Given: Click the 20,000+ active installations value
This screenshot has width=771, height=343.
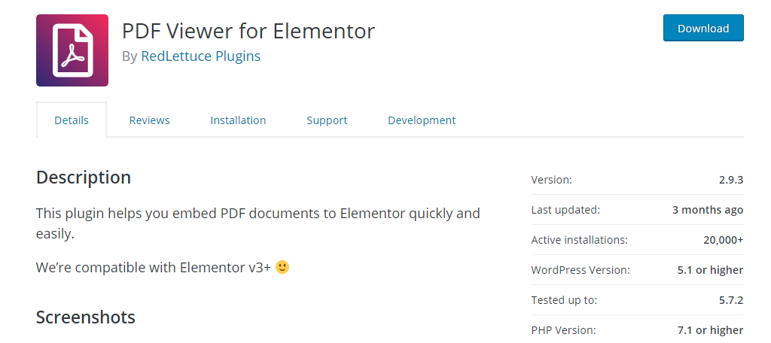Looking at the screenshot, I should pyautogui.click(x=724, y=240).
